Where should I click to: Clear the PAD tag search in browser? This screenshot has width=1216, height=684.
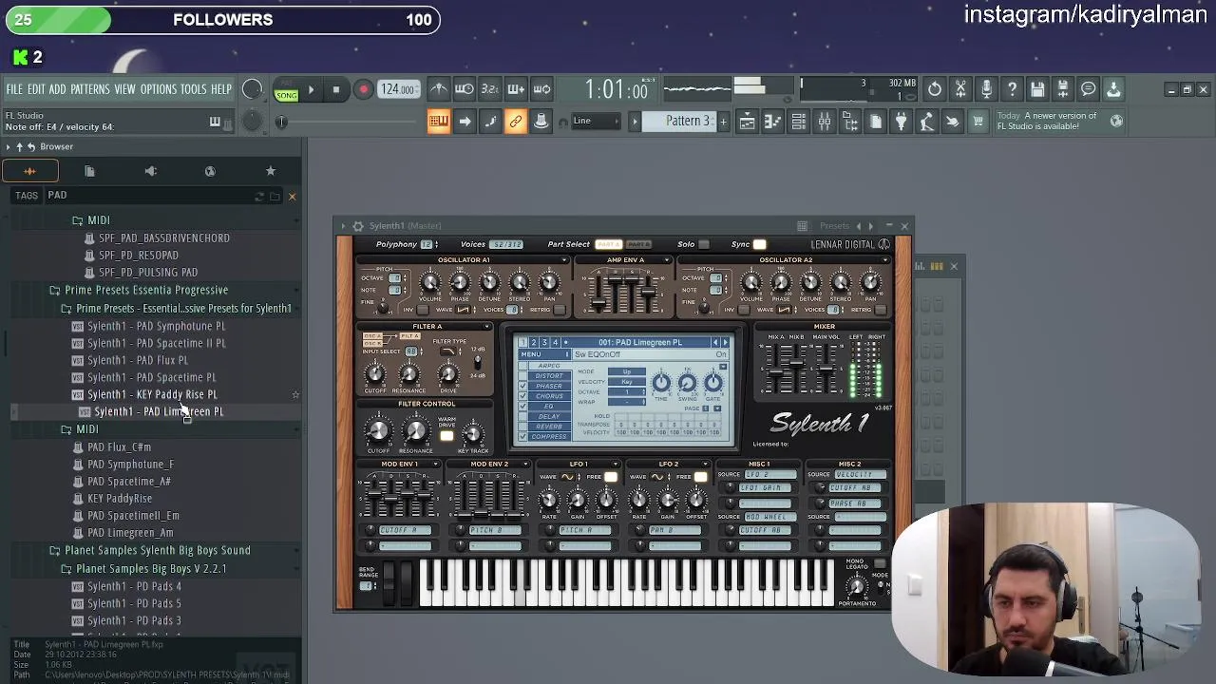(x=292, y=197)
